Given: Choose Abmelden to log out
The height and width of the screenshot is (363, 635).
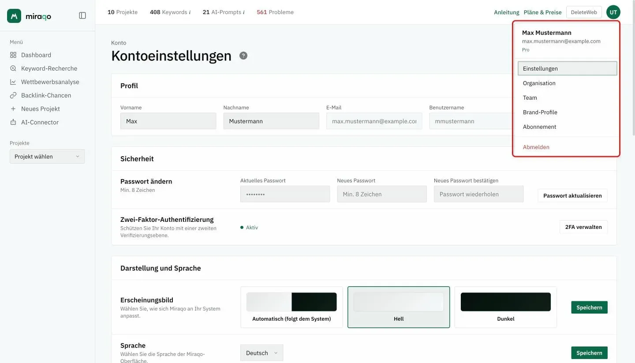Looking at the screenshot, I should (x=567, y=147).
